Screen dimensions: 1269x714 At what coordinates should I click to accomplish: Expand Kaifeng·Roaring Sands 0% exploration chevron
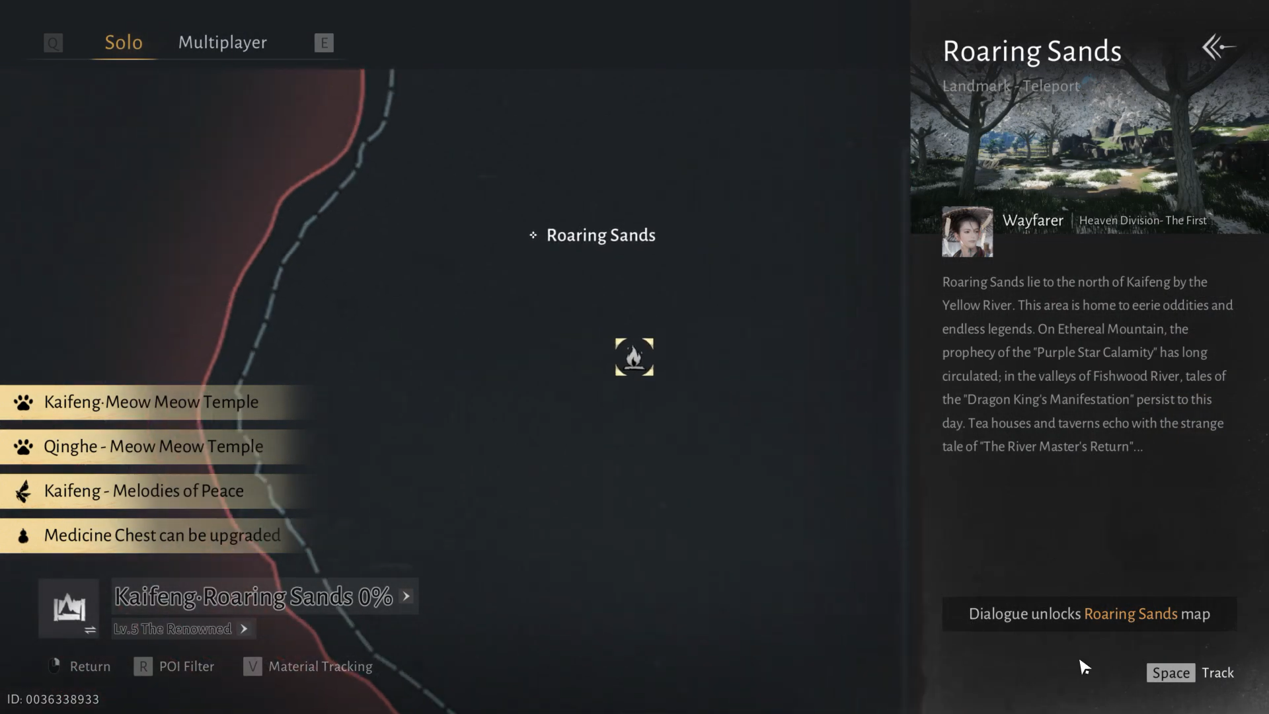(406, 596)
